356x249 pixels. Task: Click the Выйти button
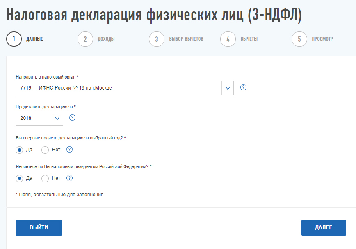click(x=39, y=227)
